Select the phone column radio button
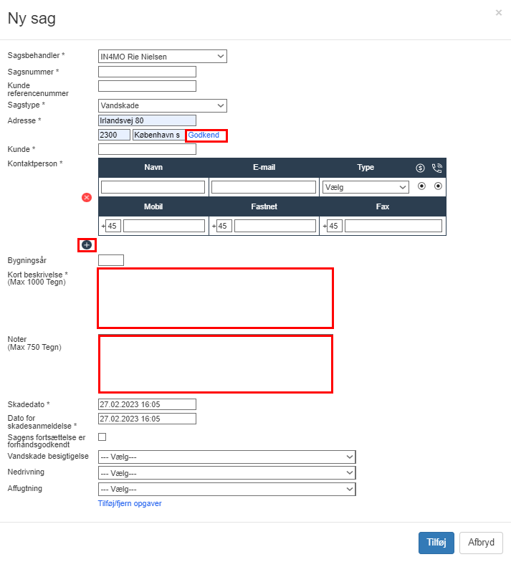The width and height of the screenshot is (511, 562). [x=438, y=186]
